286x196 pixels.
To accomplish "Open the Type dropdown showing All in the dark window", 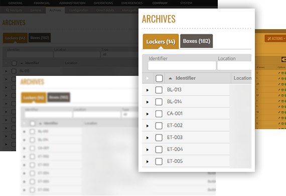I will (119, 54).
